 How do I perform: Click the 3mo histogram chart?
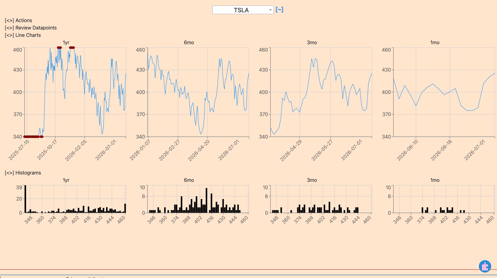click(321, 199)
